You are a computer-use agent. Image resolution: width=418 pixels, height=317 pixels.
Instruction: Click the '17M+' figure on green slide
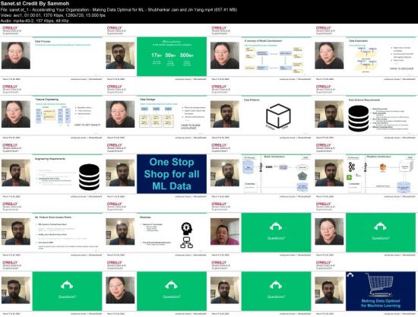[157, 55]
